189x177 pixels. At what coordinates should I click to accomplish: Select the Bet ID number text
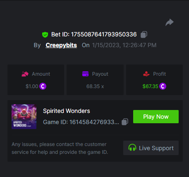[104, 34]
